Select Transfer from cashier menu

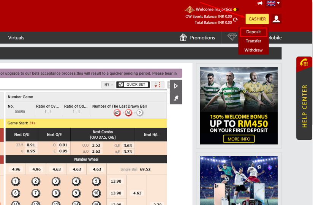click(x=253, y=41)
